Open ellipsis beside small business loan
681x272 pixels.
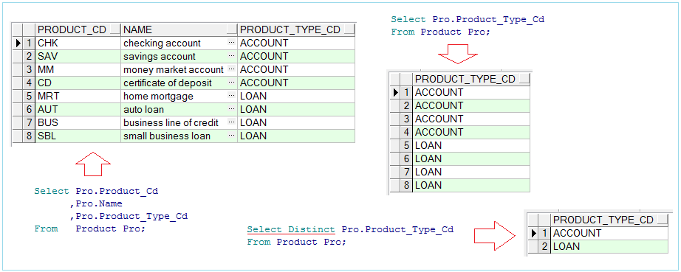pyautogui.click(x=231, y=136)
